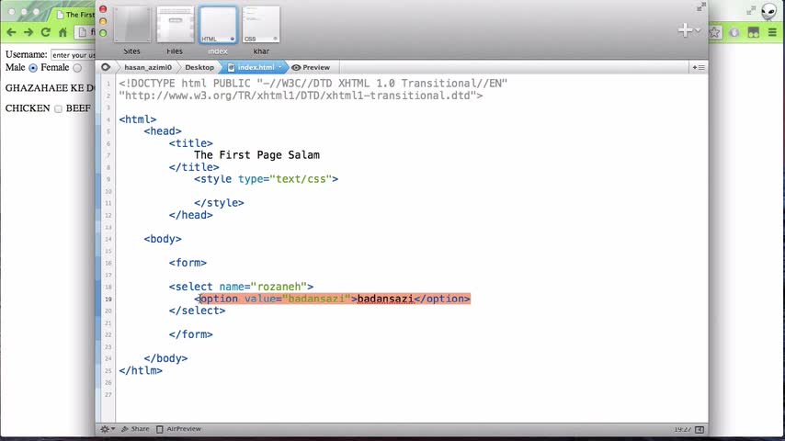Screen dimensions: 785x441
Task: Click the <body> tag in the editor
Action: pyautogui.click(x=163, y=239)
